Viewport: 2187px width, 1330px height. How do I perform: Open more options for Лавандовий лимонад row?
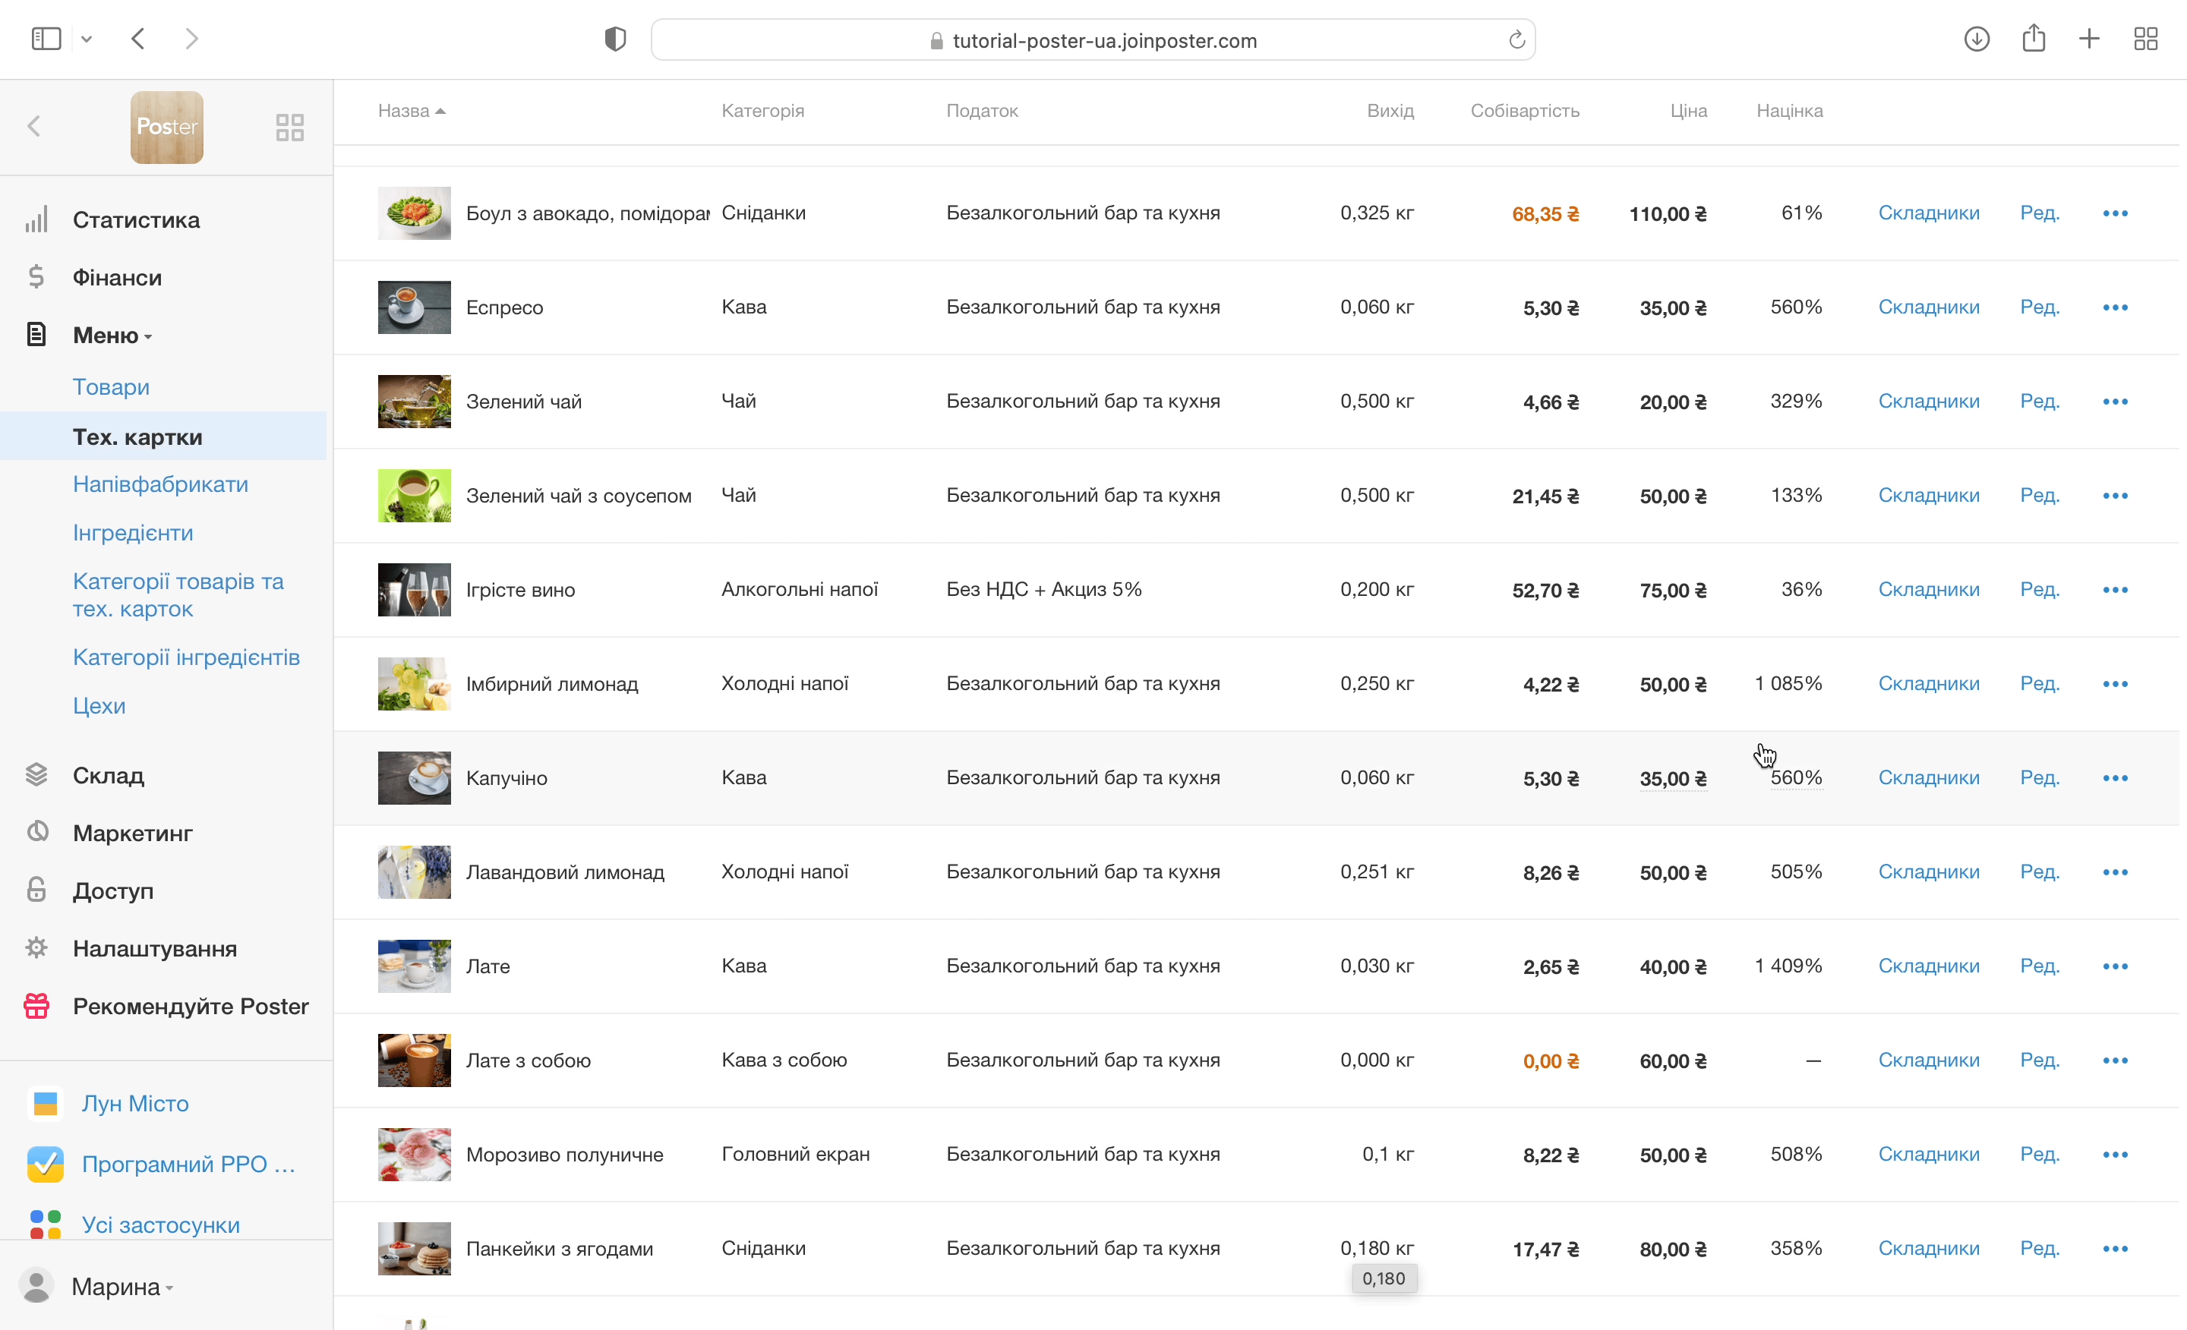click(2115, 872)
